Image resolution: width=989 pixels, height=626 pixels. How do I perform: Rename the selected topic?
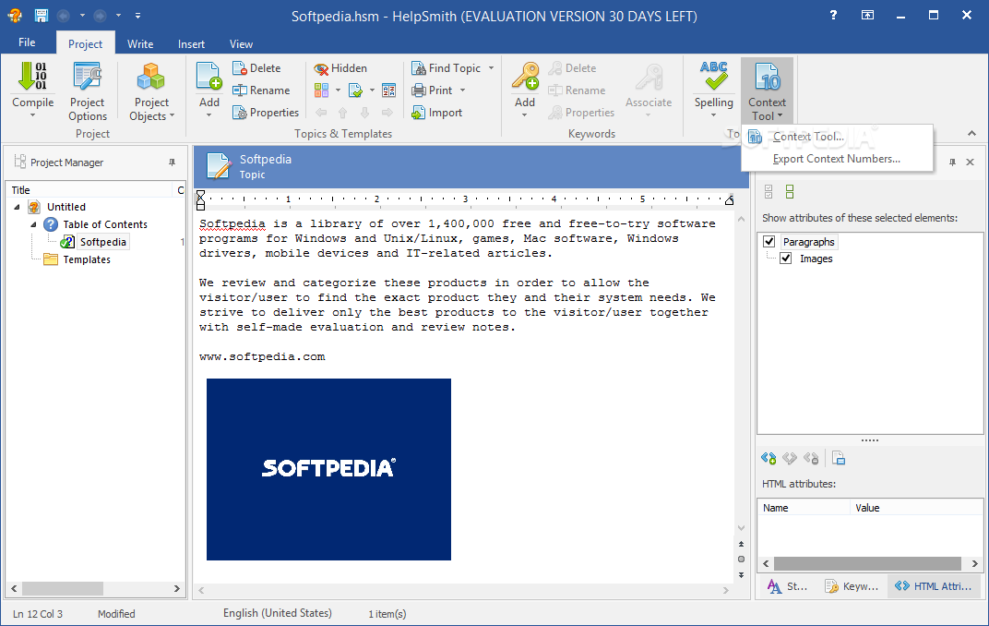pos(261,90)
